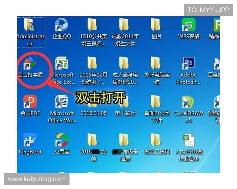Select the 应用宝 shortcut icon

tap(62, 140)
